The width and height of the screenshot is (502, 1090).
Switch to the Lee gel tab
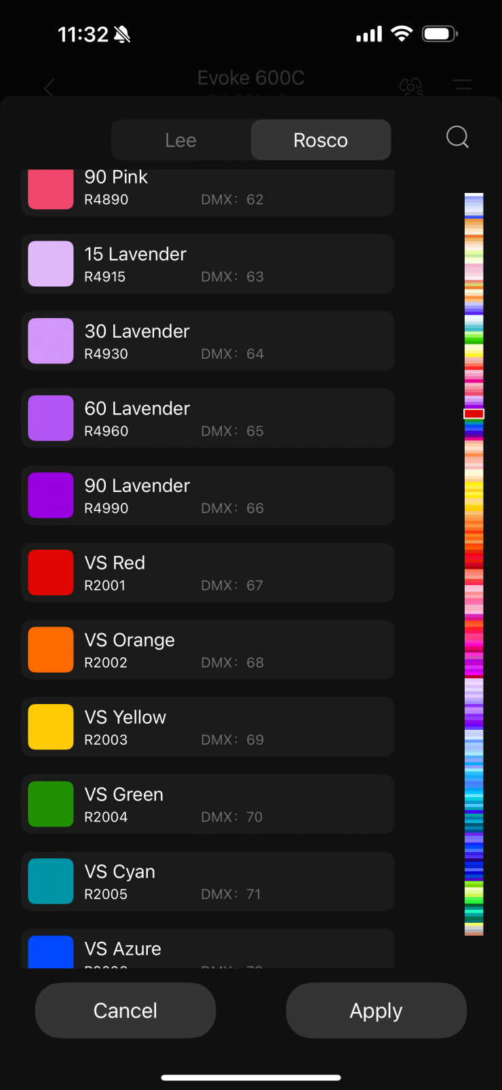point(180,140)
